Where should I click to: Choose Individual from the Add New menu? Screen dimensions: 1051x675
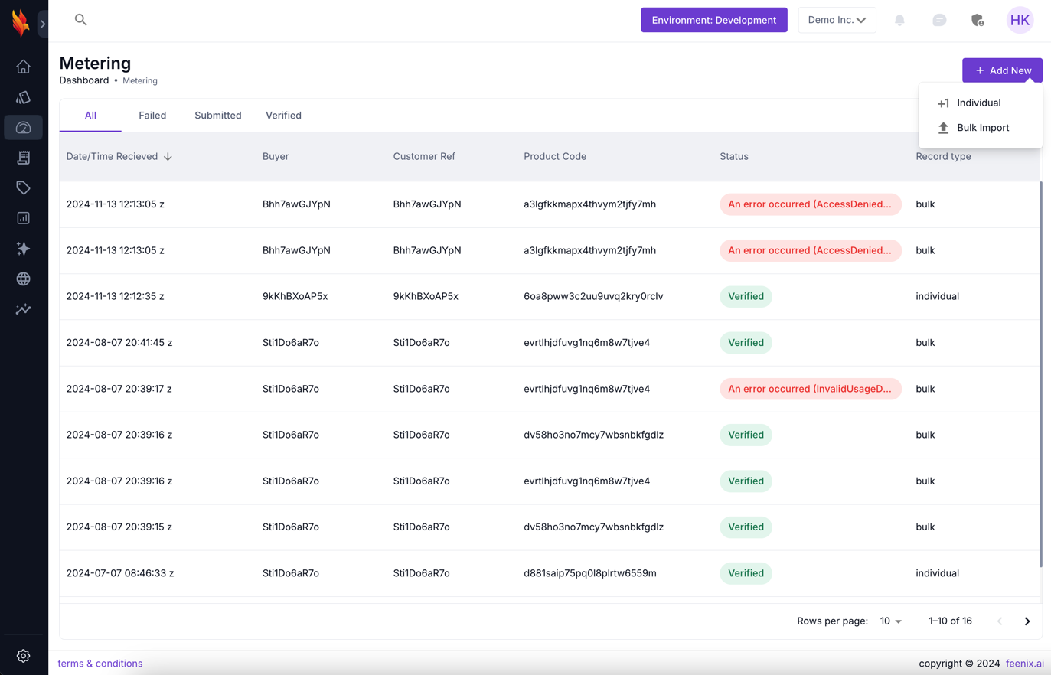coord(978,103)
